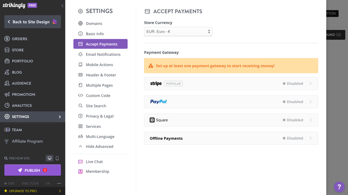Click Back to Site Design
This screenshot has height=195, width=348.
pyautogui.click(x=33, y=22)
